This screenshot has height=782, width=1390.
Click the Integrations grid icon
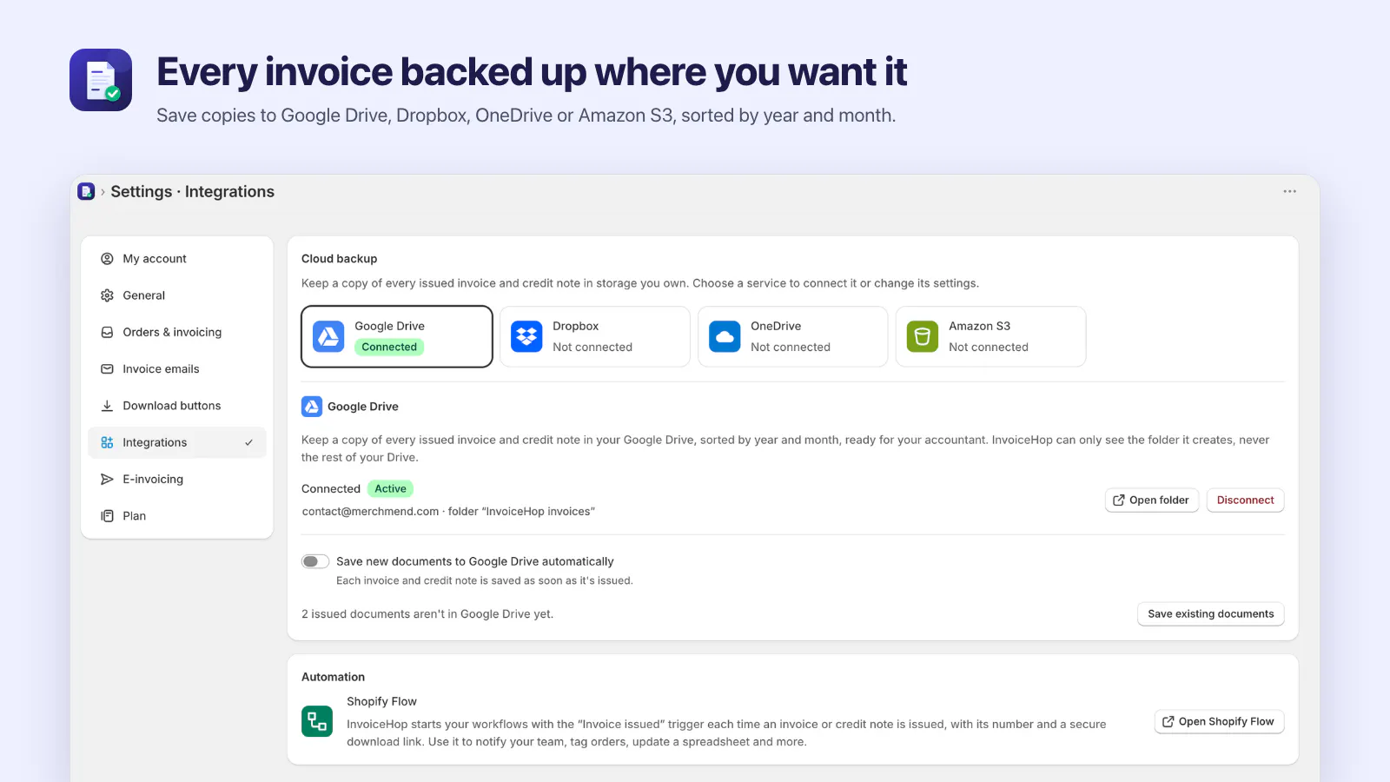pyautogui.click(x=107, y=442)
